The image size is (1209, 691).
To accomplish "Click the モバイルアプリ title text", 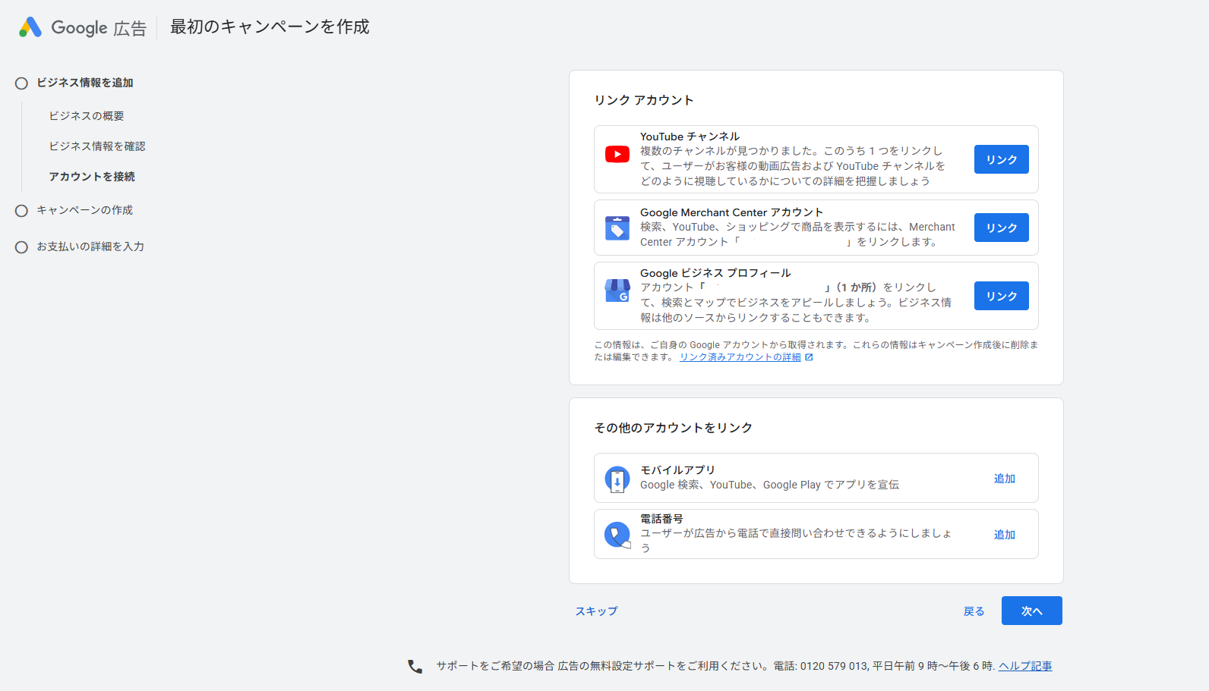I will tap(677, 470).
